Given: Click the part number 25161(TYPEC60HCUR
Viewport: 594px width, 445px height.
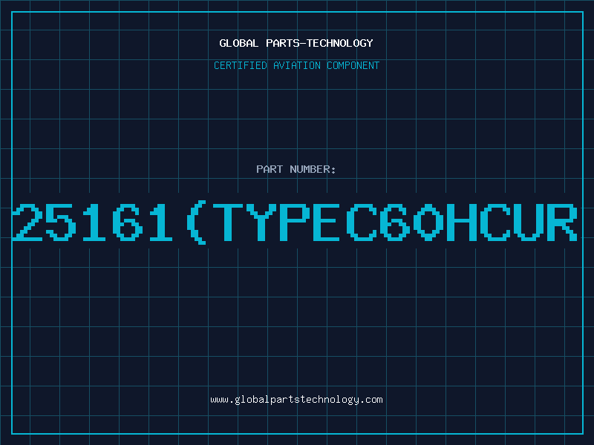Looking at the screenshot, I should pyautogui.click(x=295, y=222).
